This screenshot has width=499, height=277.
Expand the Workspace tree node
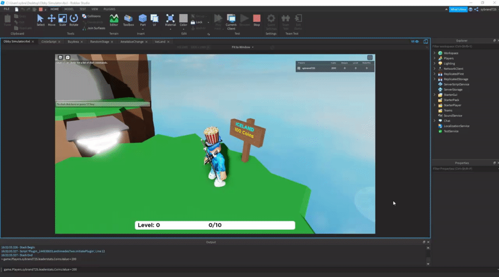435,53
